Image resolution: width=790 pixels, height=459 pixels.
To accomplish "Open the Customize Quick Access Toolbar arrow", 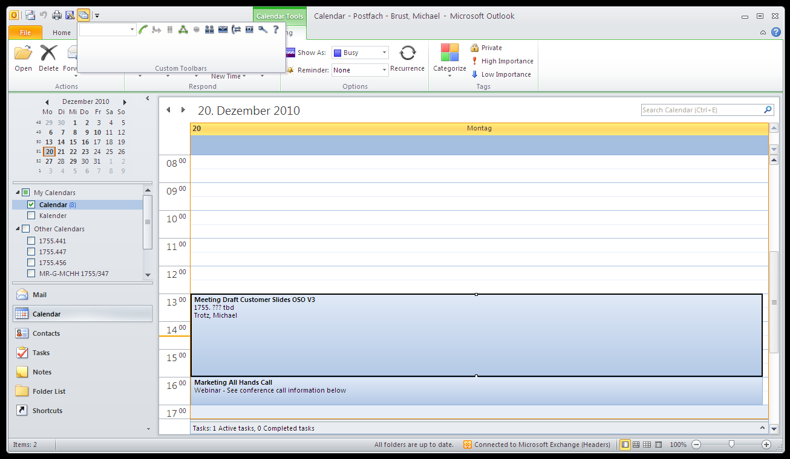I will tap(97, 16).
